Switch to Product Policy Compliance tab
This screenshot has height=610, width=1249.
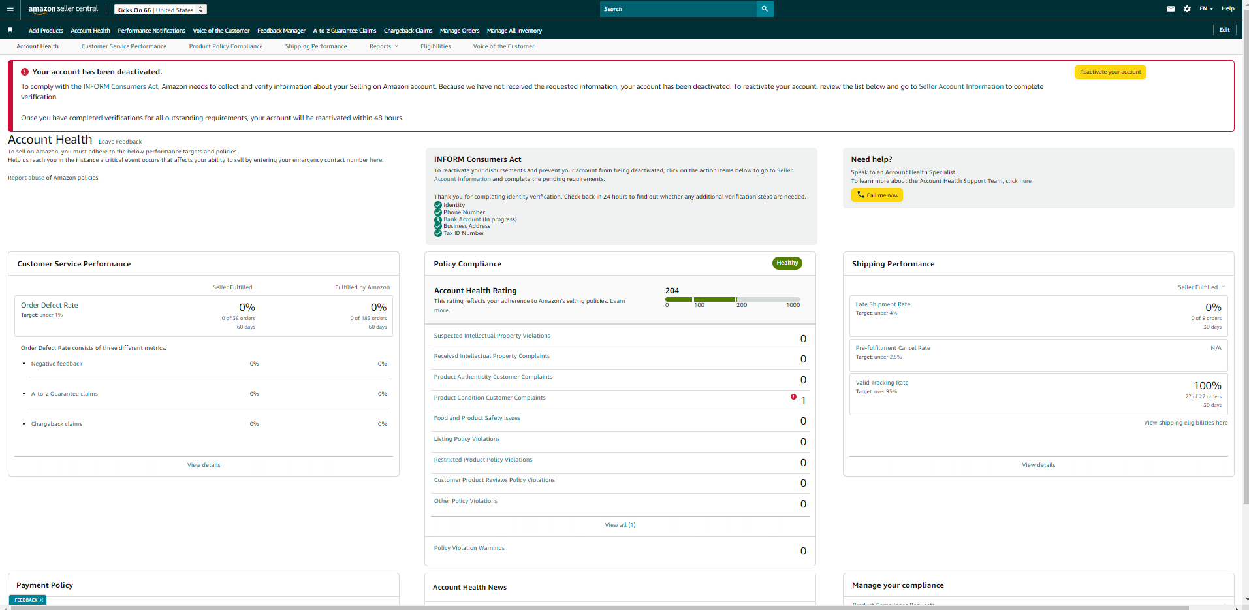pyautogui.click(x=226, y=46)
